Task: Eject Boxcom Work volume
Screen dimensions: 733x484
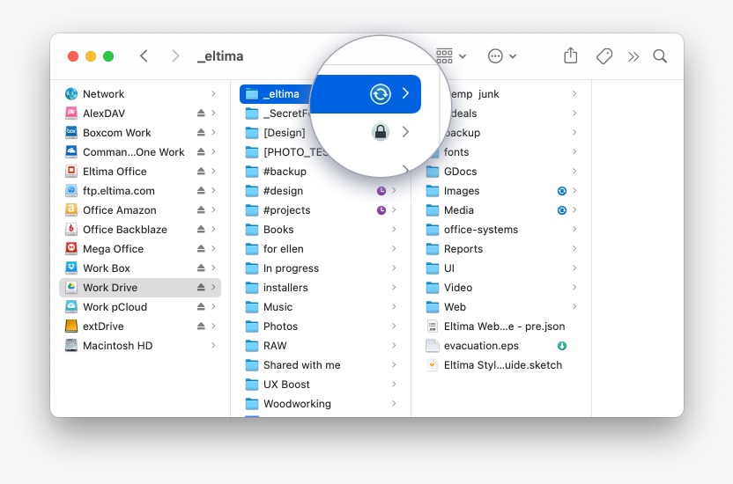Action: coord(201,133)
